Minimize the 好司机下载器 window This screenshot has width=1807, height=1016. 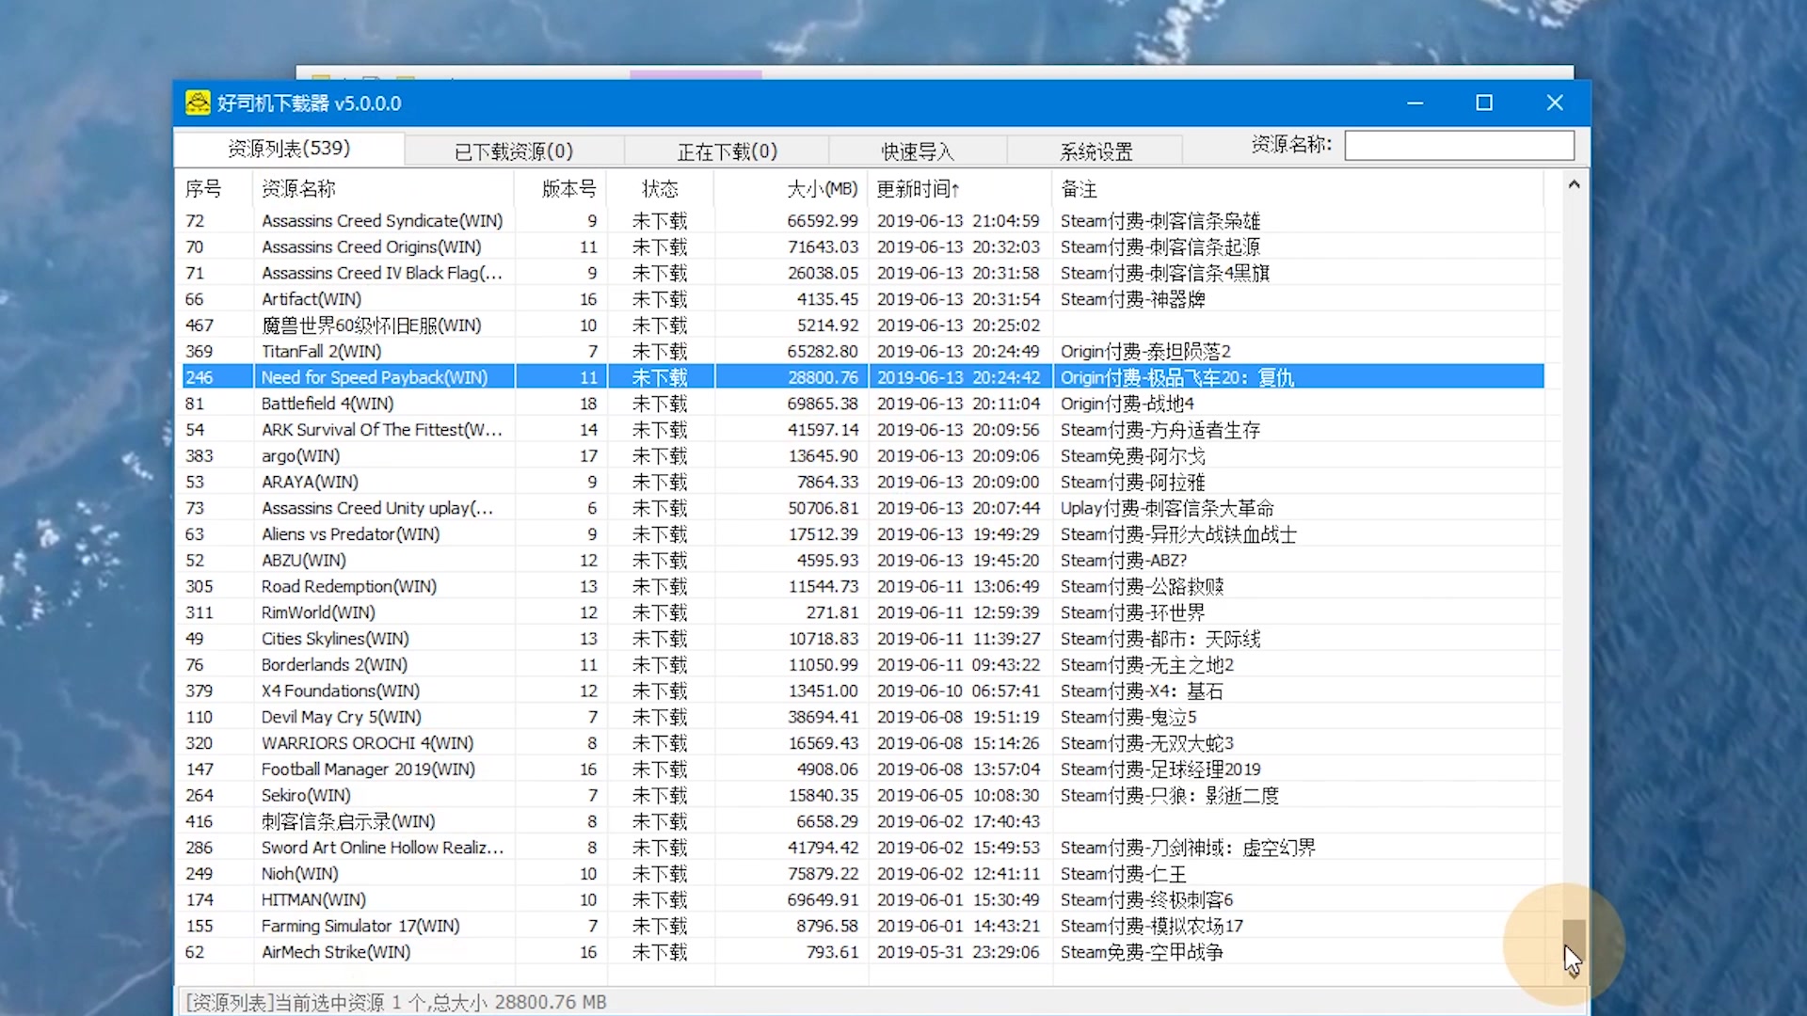(x=1415, y=103)
